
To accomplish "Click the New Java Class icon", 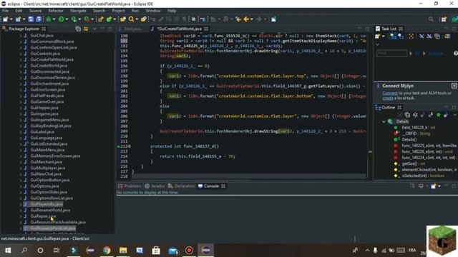I will point(109,19).
